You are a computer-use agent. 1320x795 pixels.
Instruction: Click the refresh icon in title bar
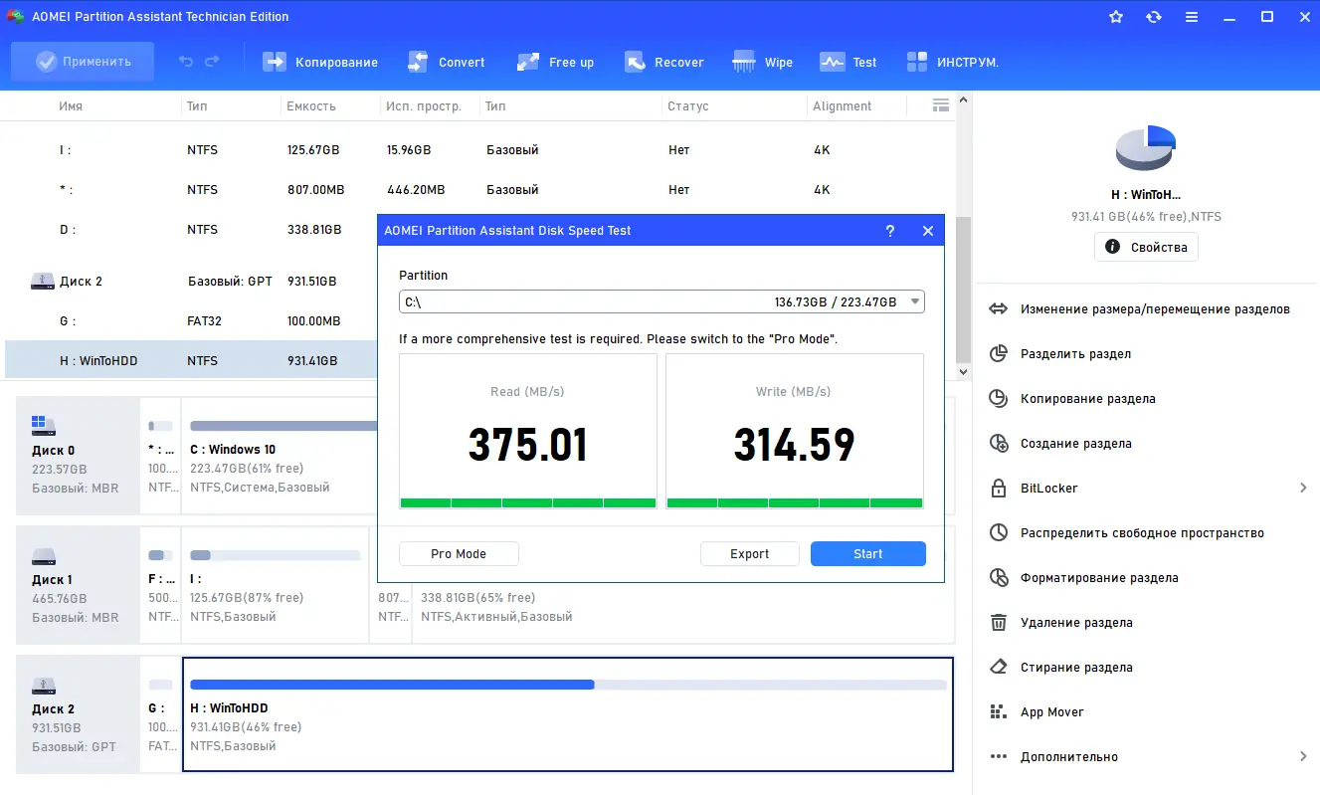click(1154, 17)
